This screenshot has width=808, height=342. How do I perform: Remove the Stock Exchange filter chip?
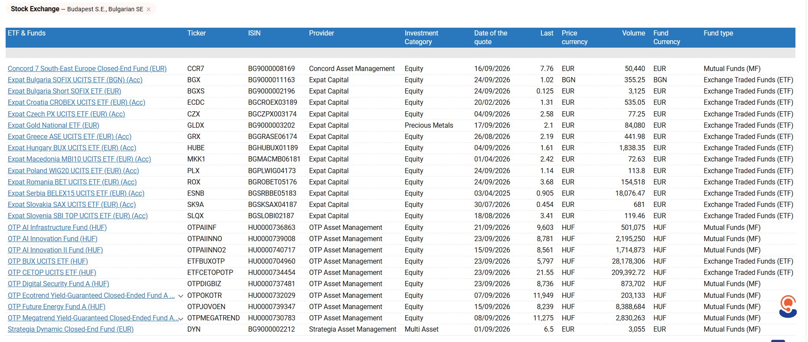tap(149, 9)
